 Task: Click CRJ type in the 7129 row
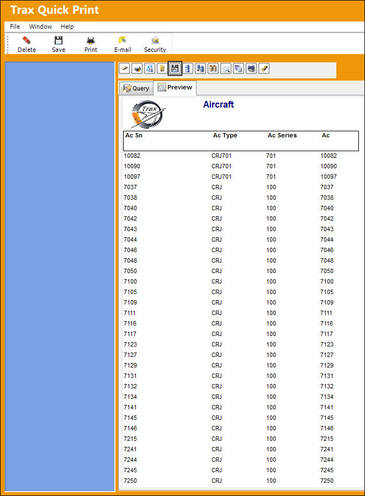[x=217, y=365]
